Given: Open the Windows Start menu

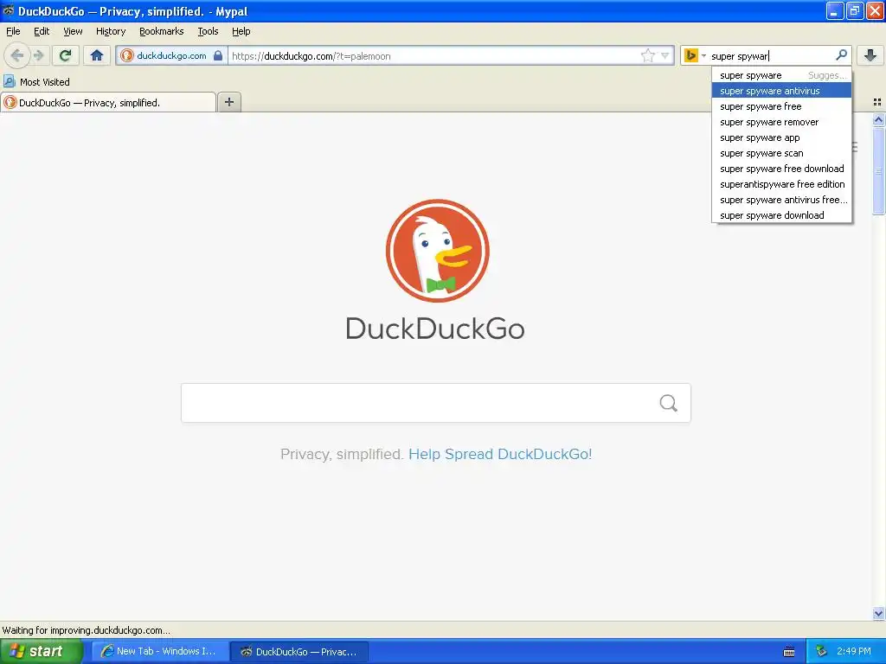Looking at the screenshot, I should pos(42,651).
